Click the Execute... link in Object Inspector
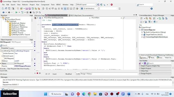Image resolution: width=174 pixels, height=97 pixels. click(x=3, y=69)
